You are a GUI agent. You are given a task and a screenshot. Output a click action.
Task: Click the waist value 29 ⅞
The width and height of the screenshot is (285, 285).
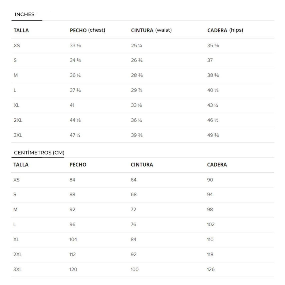tap(136, 90)
